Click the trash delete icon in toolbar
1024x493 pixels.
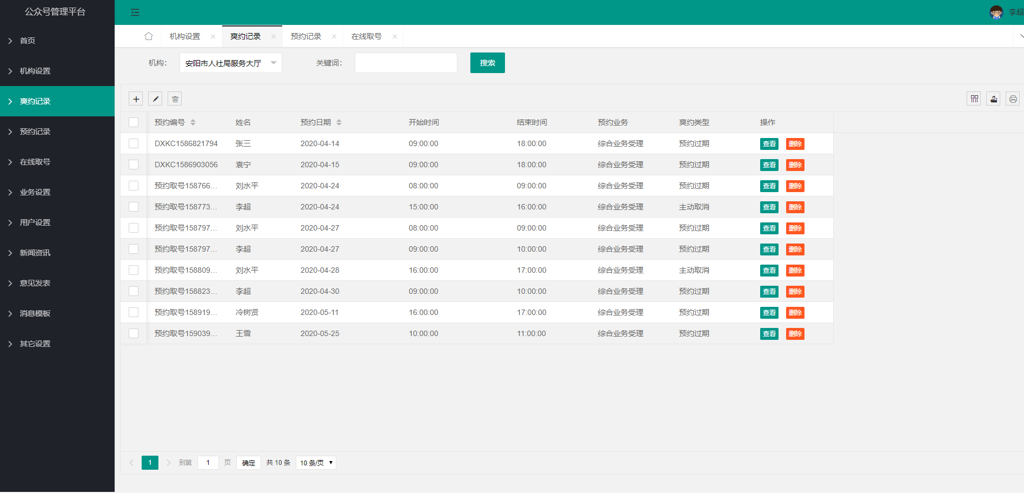click(x=175, y=99)
